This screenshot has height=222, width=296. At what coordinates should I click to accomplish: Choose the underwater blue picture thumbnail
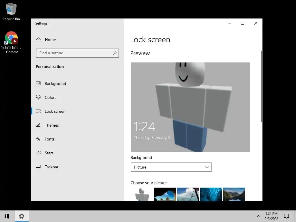(x=211, y=194)
